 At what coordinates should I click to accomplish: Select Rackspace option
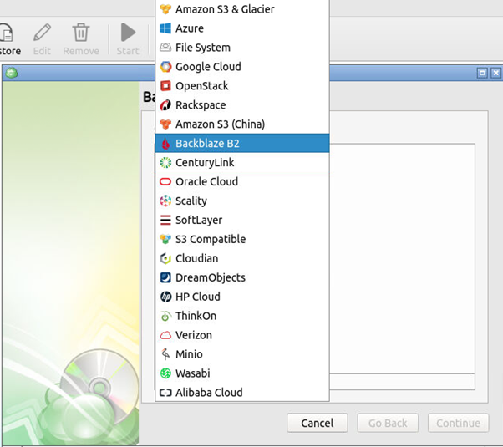coord(242,105)
